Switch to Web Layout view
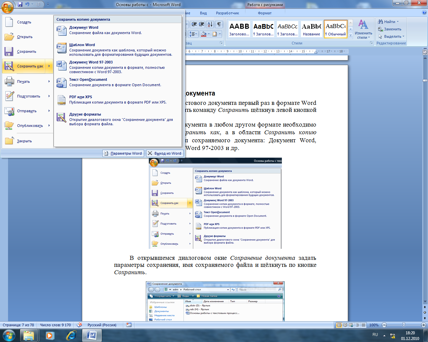This screenshot has height=342, width=428. pos(351,325)
